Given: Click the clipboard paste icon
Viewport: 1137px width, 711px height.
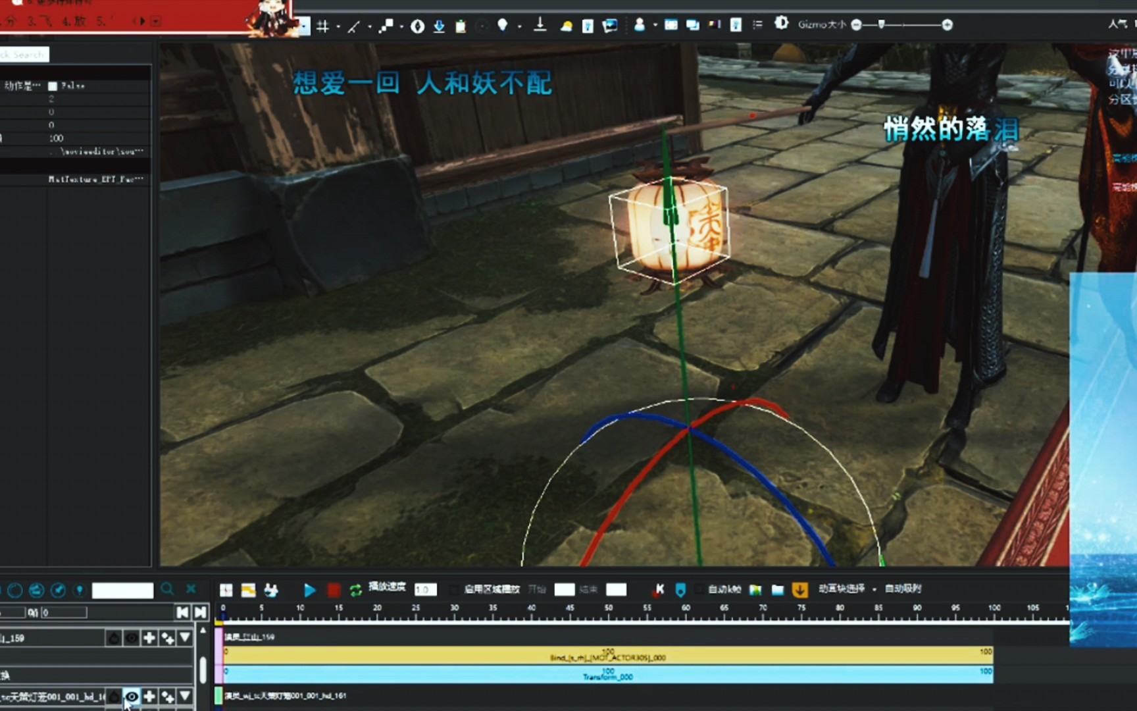Looking at the screenshot, I should [461, 26].
